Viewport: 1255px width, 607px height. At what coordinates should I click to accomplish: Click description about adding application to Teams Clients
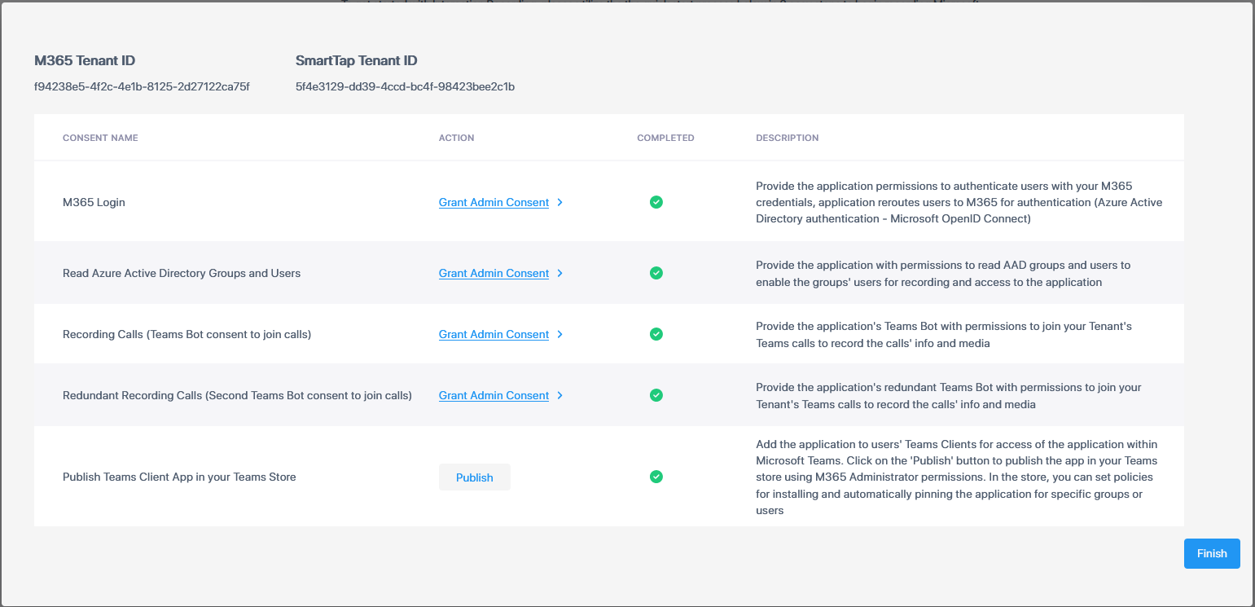956,477
